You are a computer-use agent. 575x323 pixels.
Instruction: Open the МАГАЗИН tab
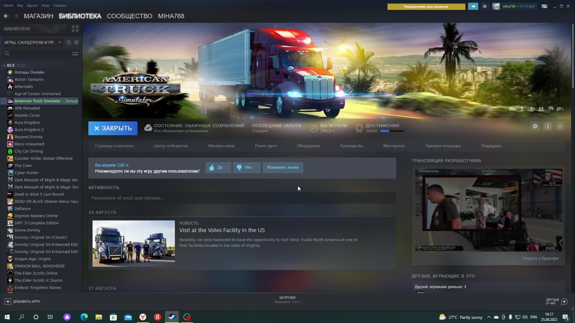(38, 16)
